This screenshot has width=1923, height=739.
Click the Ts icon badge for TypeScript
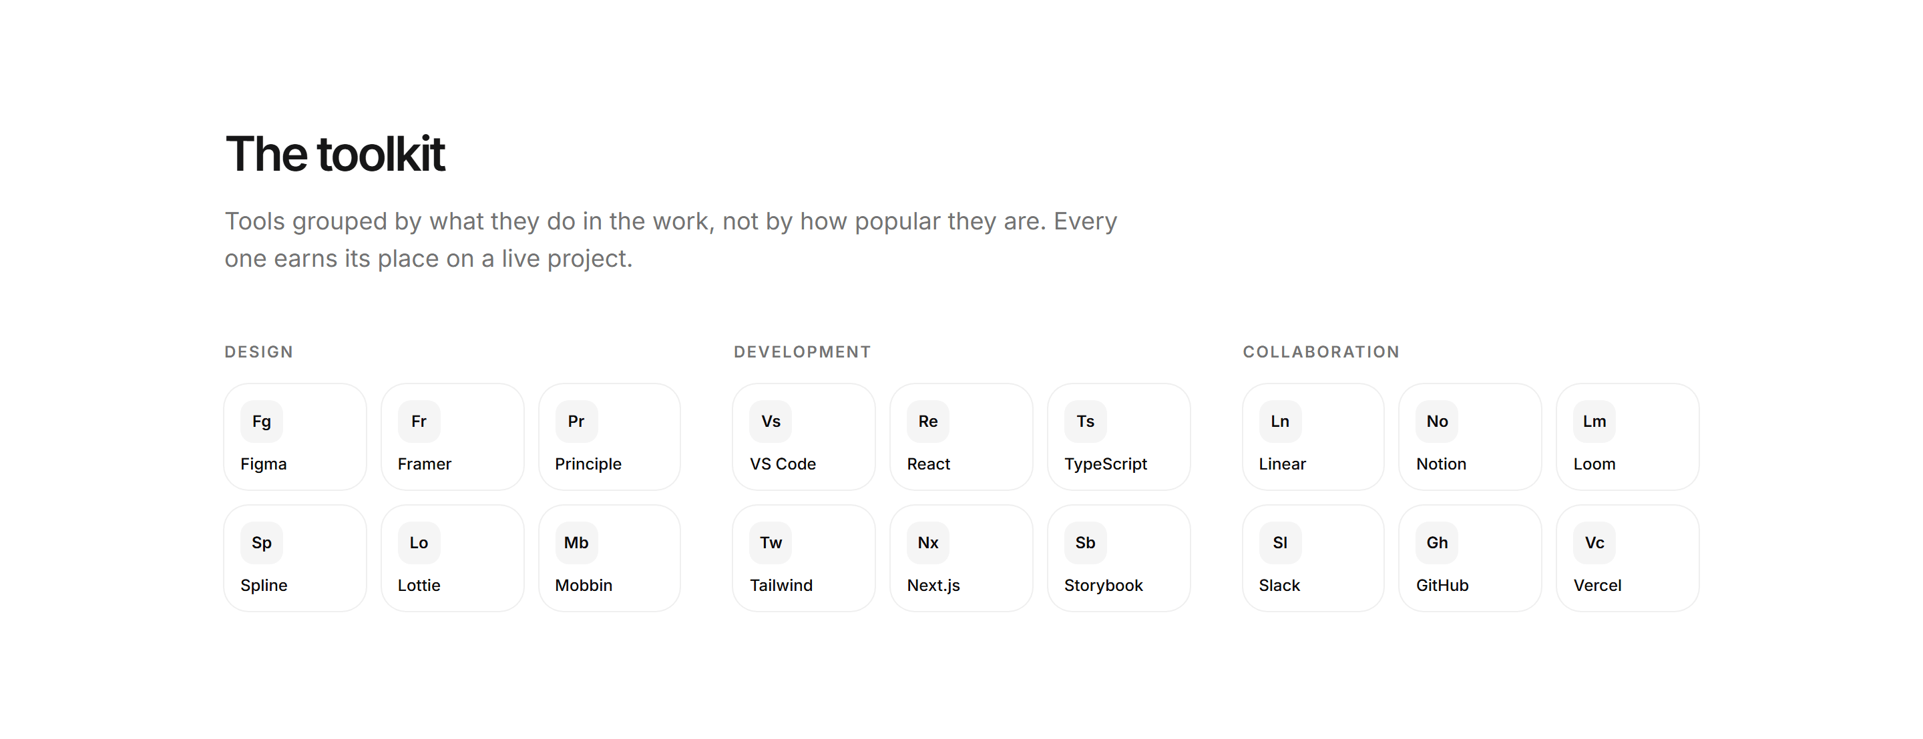click(x=1086, y=422)
